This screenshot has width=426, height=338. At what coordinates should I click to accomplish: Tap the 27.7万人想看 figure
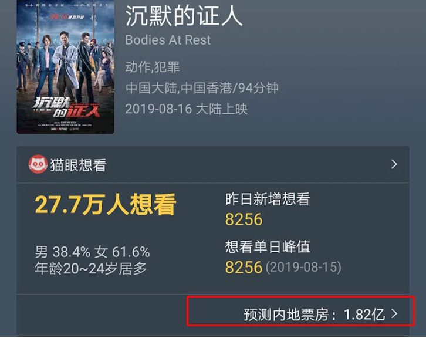(106, 204)
